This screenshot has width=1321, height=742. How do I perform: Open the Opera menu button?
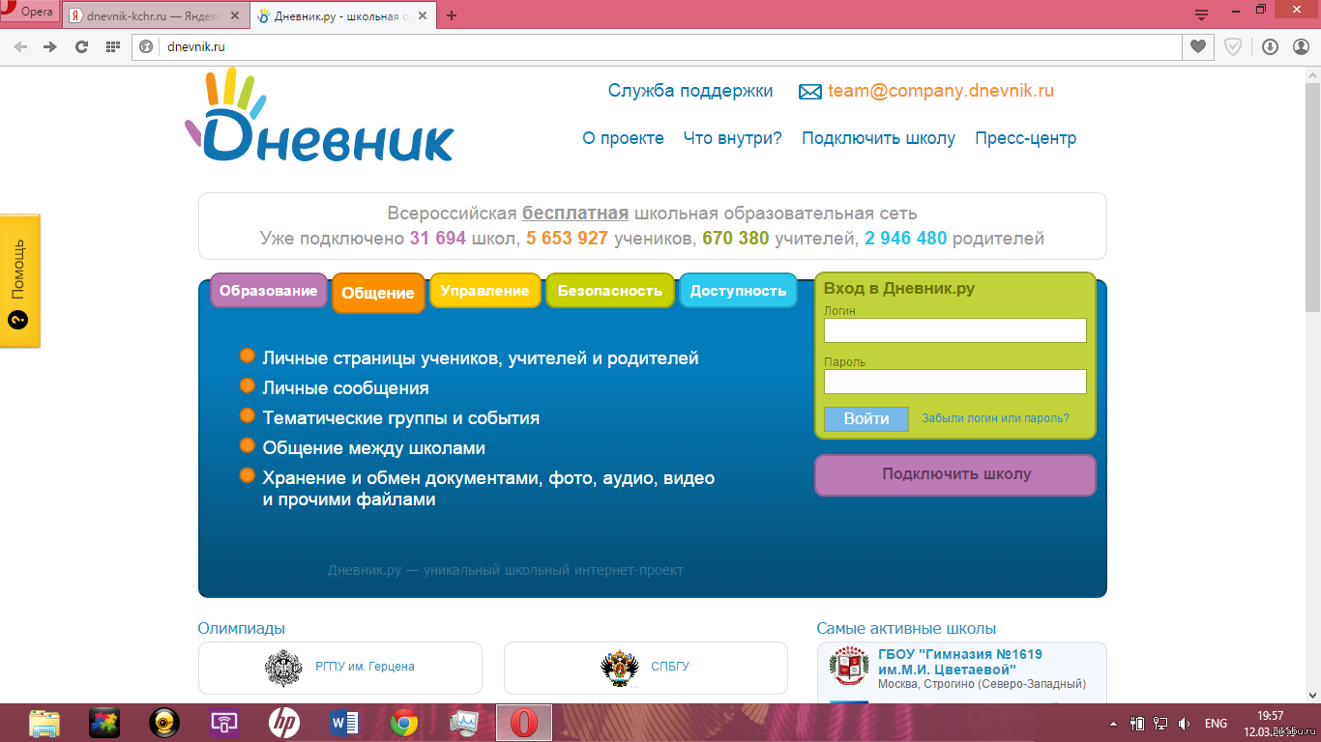29,13
